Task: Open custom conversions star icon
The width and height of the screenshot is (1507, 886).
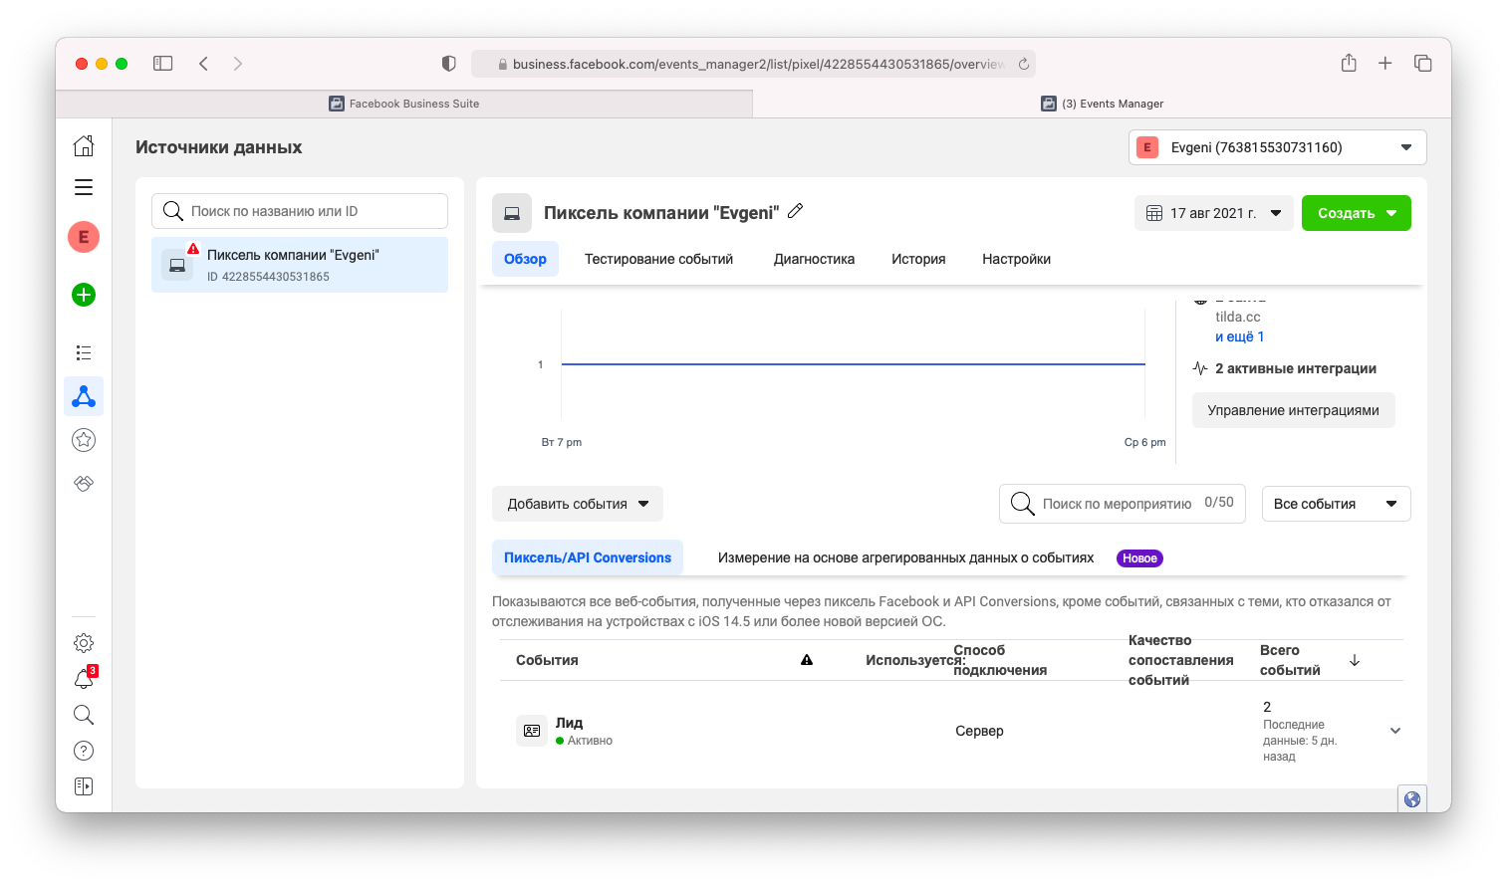Action: 84,439
